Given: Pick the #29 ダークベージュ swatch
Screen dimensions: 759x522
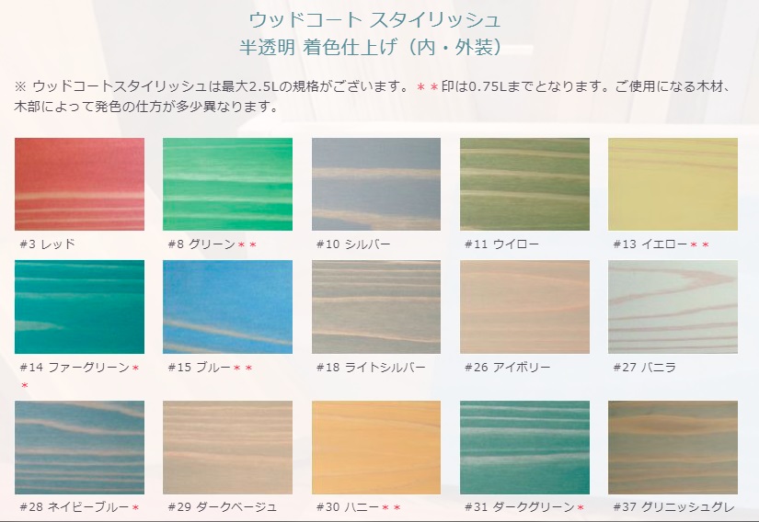Looking at the screenshot, I should 227,448.
